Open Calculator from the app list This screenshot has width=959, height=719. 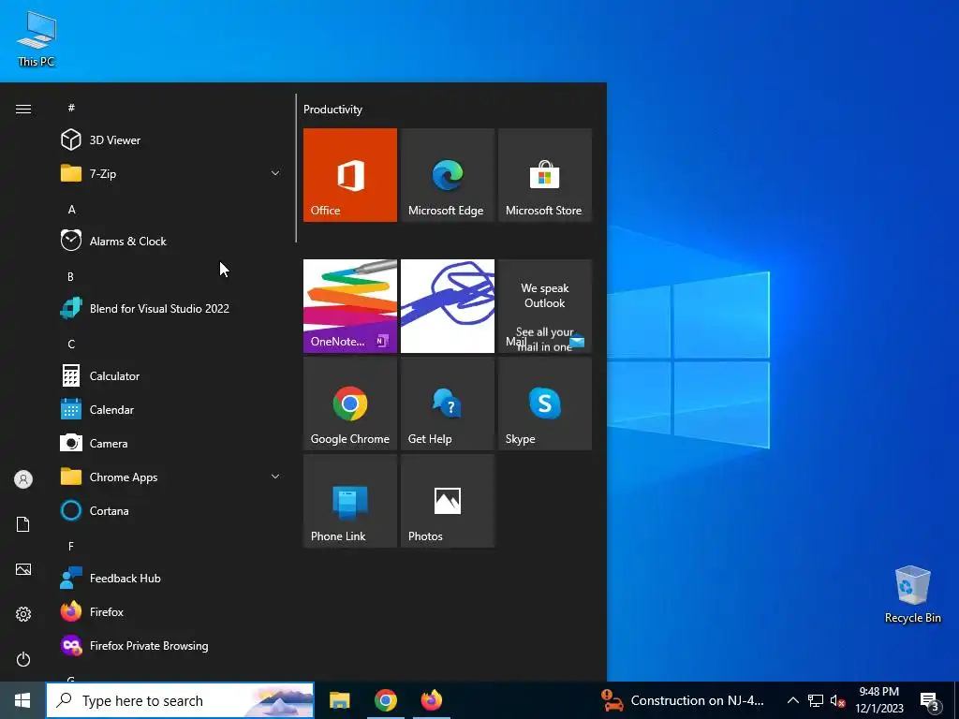tap(171, 376)
